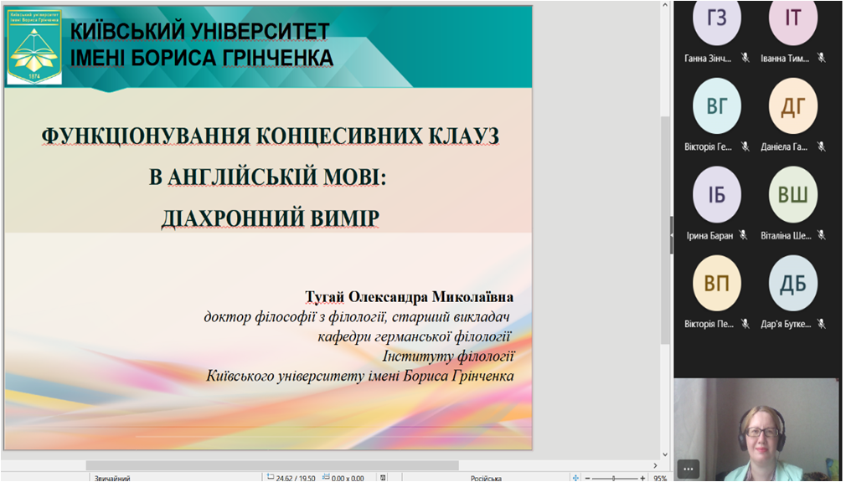Open spell check via the proofing status icon
The height and width of the screenshot is (482, 846).
click(x=384, y=477)
